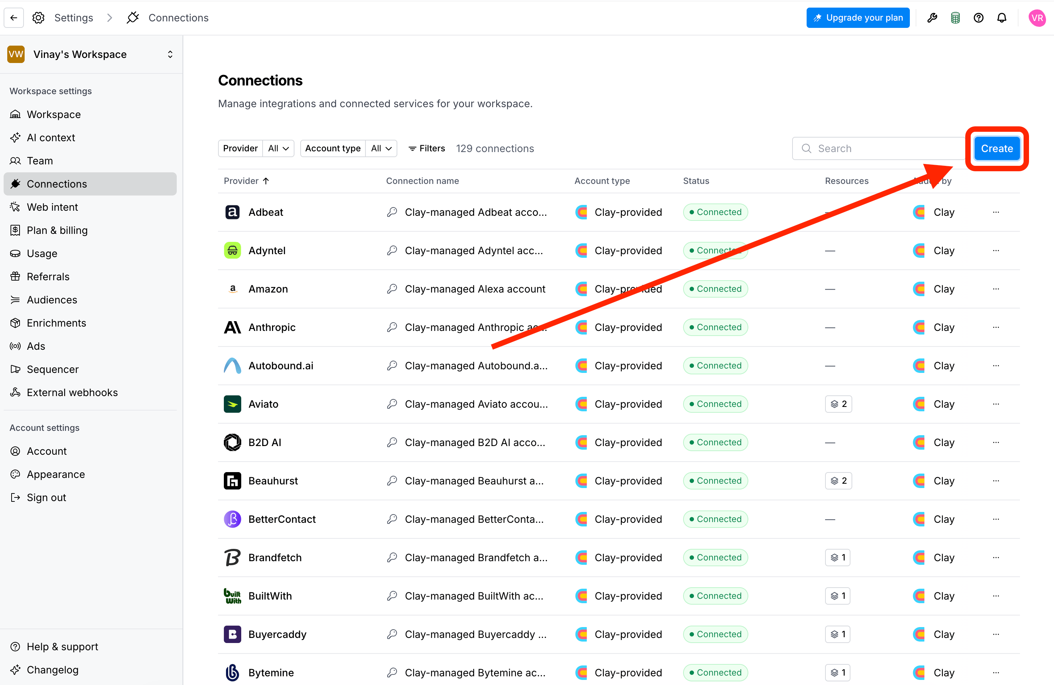Open the more options menu for Adbeat row
The image size is (1054, 685).
click(996, 212)
